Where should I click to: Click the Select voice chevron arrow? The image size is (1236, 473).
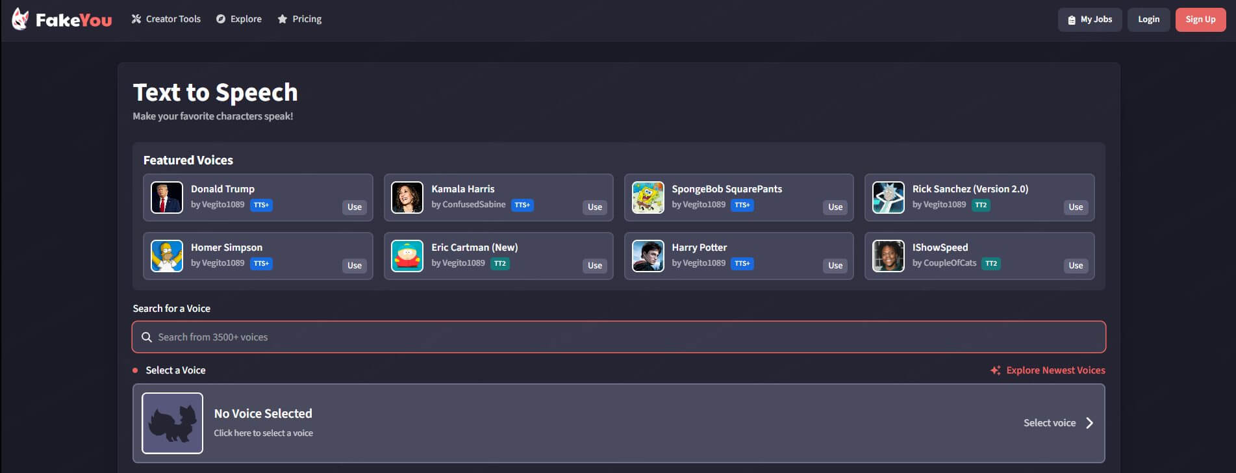click(1089, 423)
